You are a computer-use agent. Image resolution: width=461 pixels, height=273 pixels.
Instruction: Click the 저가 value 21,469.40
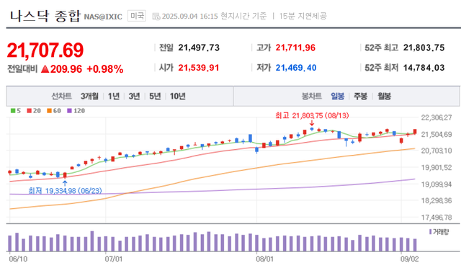(296, 68)
